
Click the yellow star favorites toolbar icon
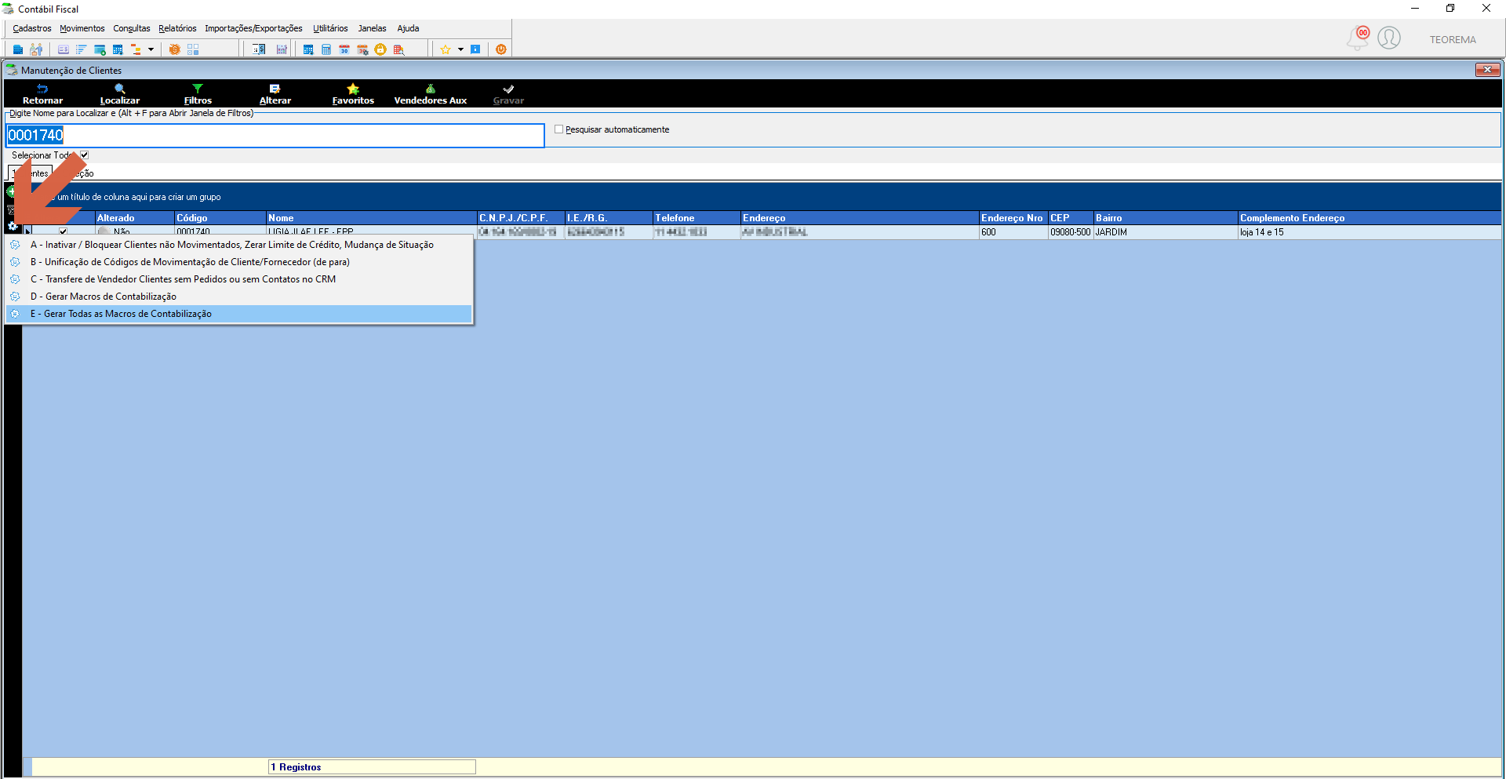click(x=446, y=49)
